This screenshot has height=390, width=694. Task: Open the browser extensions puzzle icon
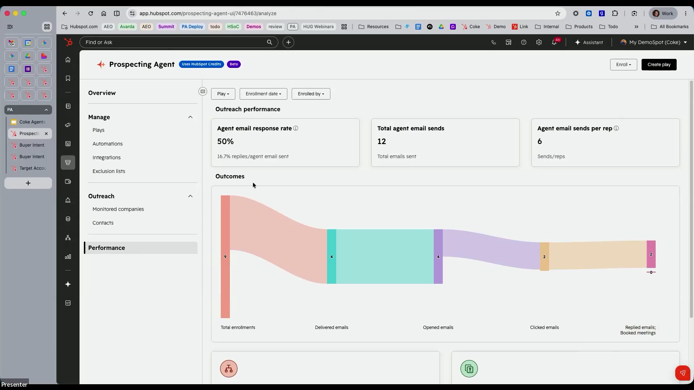(615, 13)
